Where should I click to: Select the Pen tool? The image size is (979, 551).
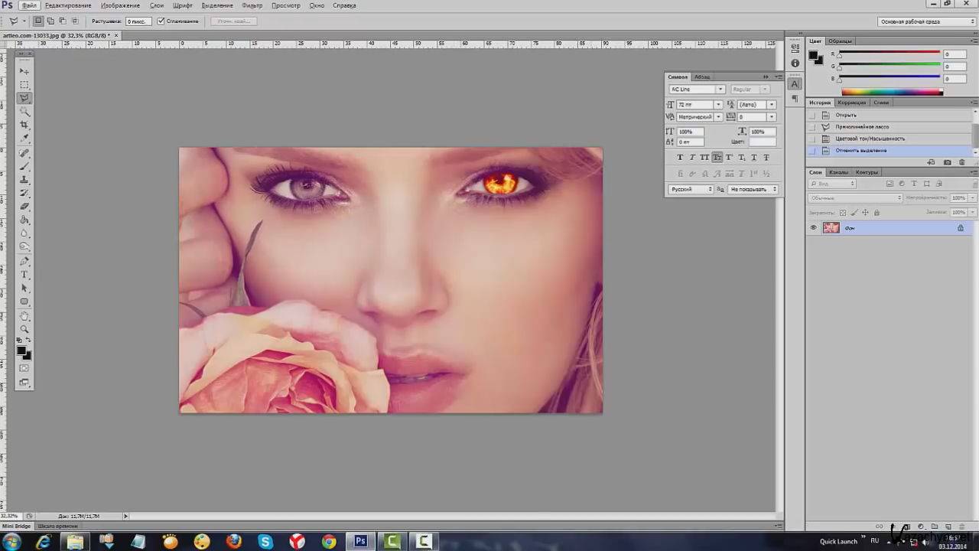tap(24, 261)
